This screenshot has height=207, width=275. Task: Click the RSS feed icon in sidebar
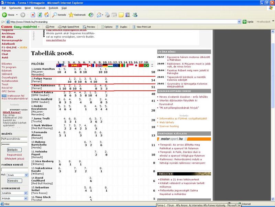[x=4, y=96]
